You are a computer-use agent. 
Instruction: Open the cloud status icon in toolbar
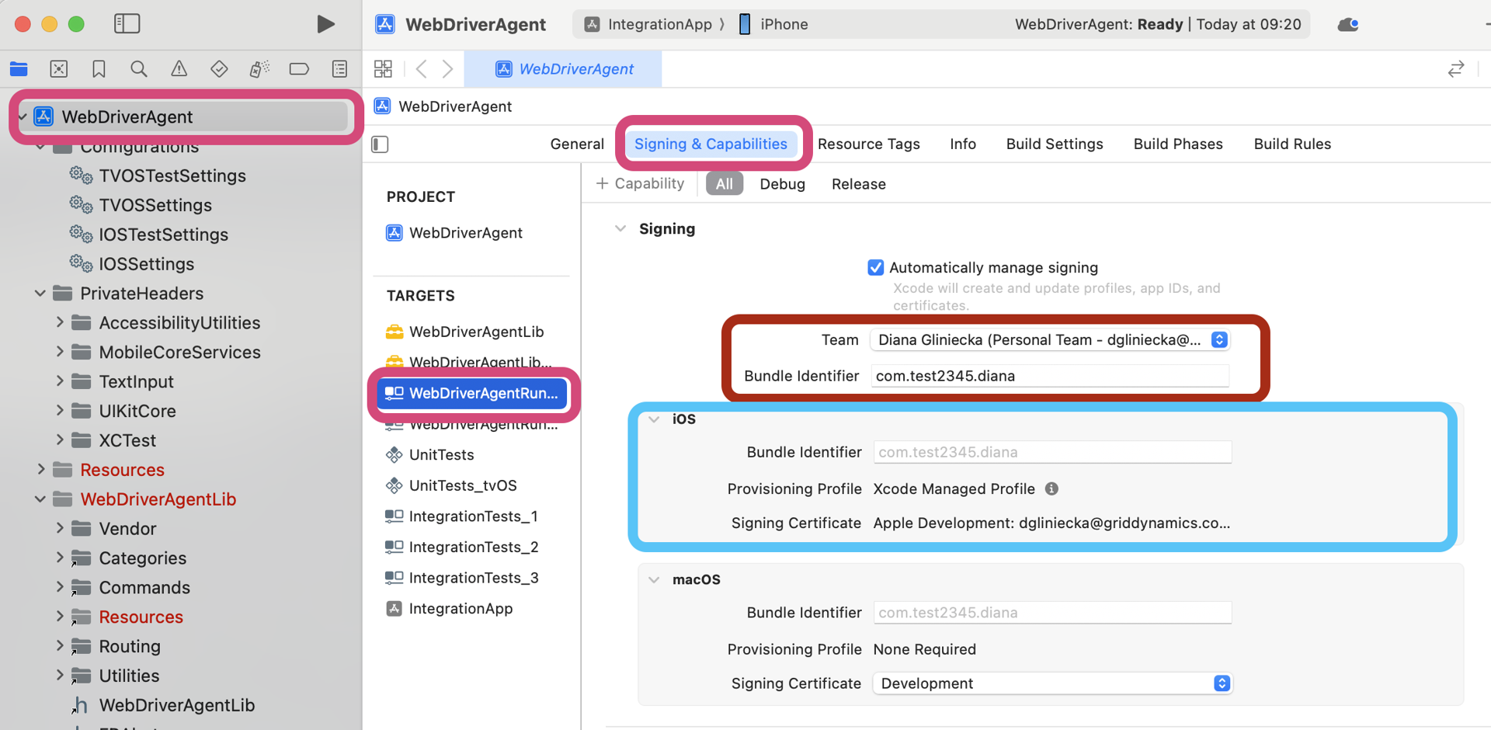click(x=1348, y=24)
